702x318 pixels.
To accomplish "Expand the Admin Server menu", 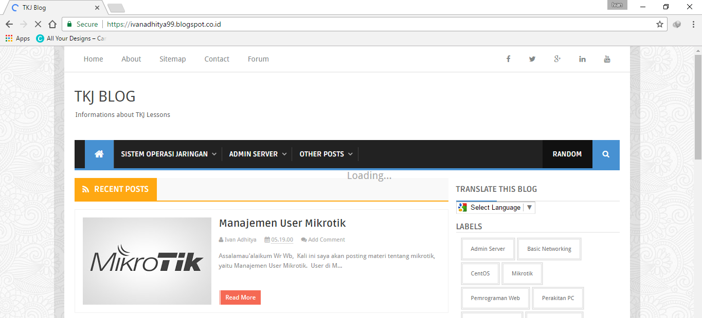I will [x=258, y=154].
